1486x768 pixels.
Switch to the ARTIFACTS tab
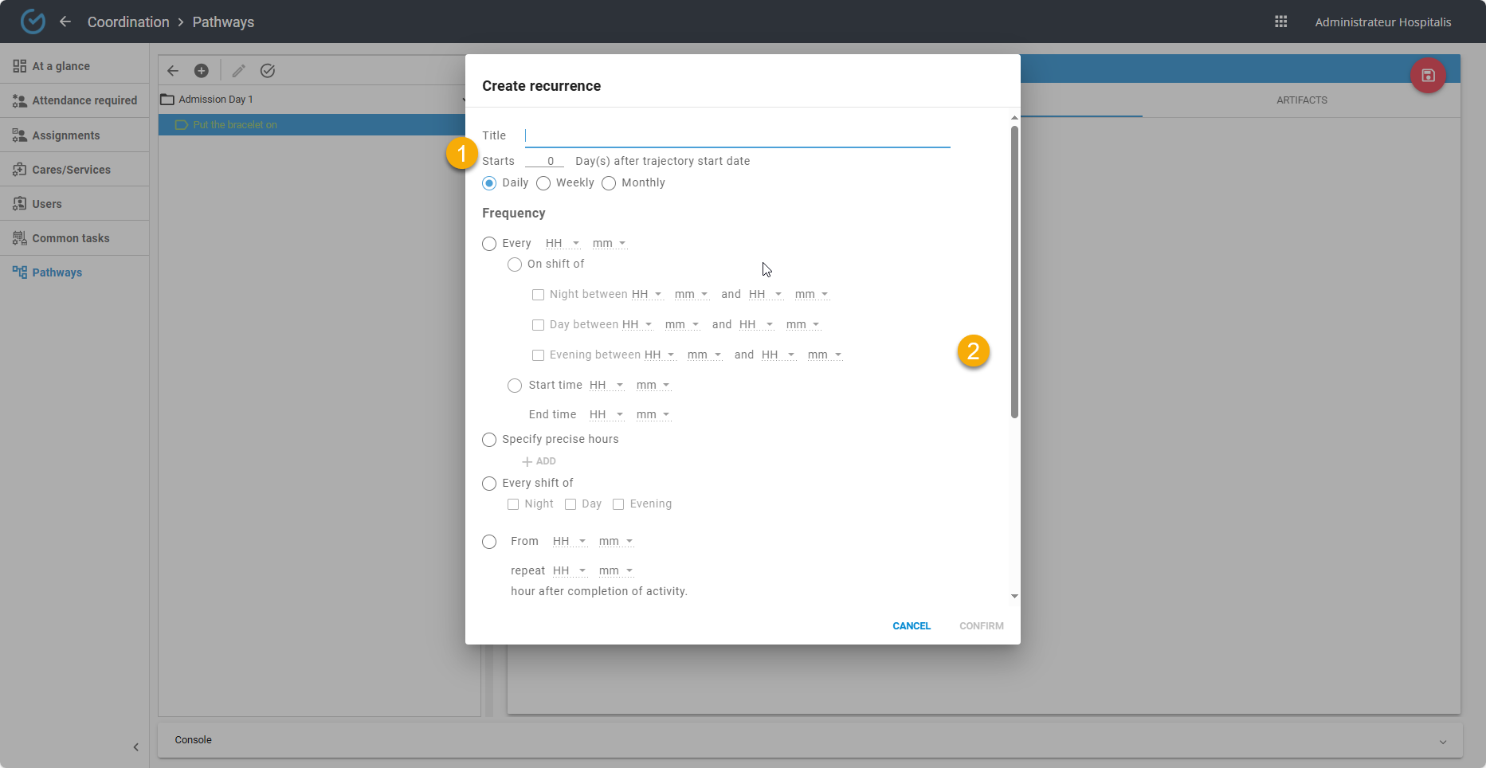(1301, 100)
